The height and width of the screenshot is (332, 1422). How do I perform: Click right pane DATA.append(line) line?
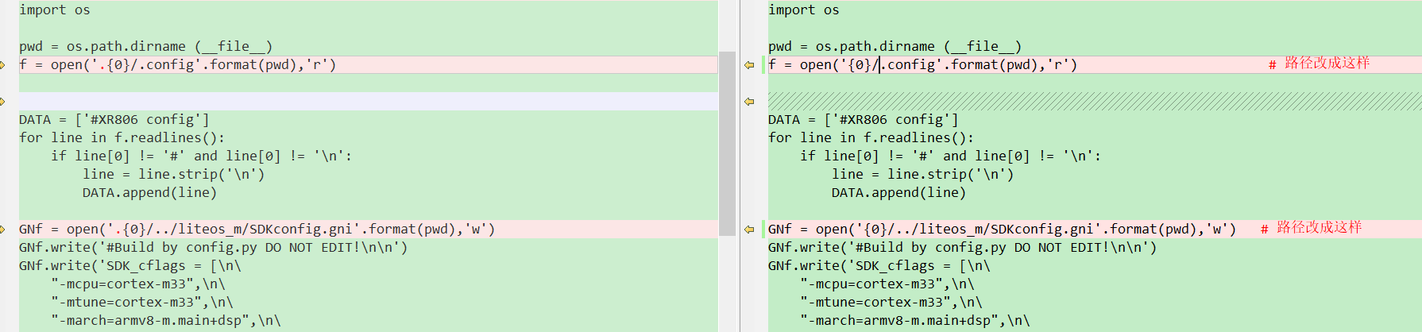(899, 193)
